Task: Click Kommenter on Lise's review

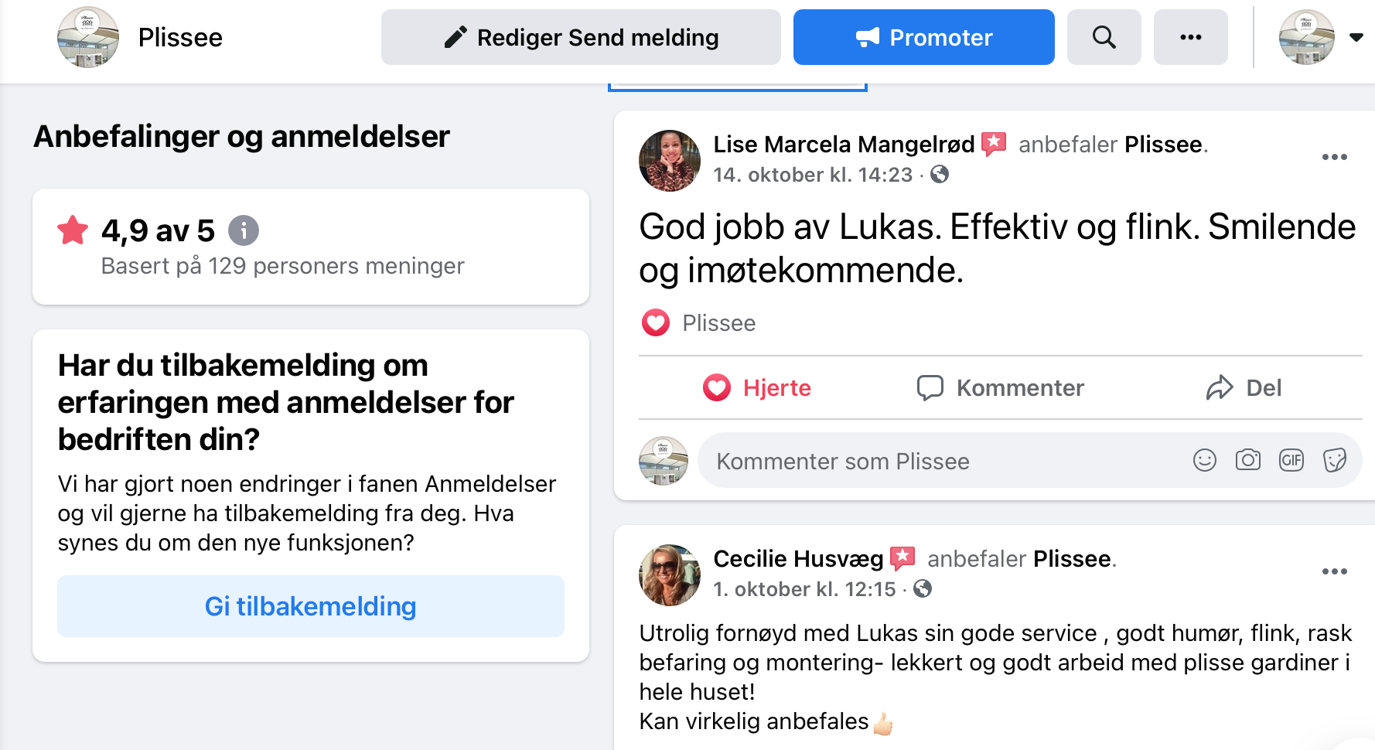Action: pos(1000,387)
